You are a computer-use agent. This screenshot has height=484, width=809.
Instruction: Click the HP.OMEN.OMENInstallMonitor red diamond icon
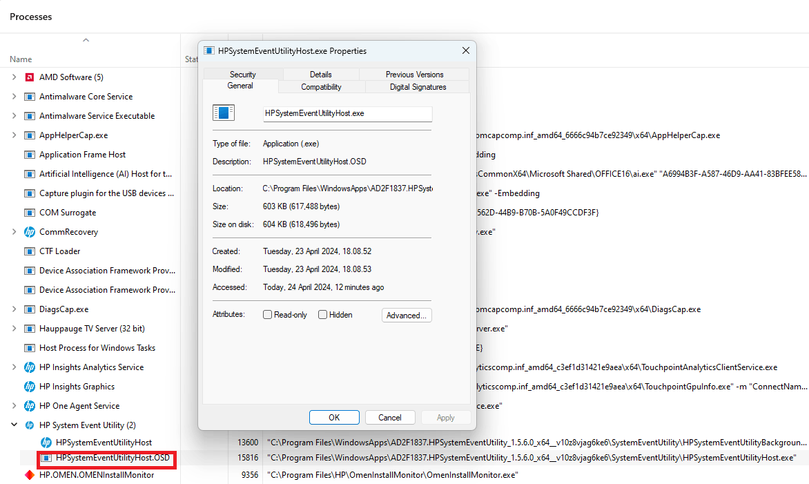[x=30, y=475]
